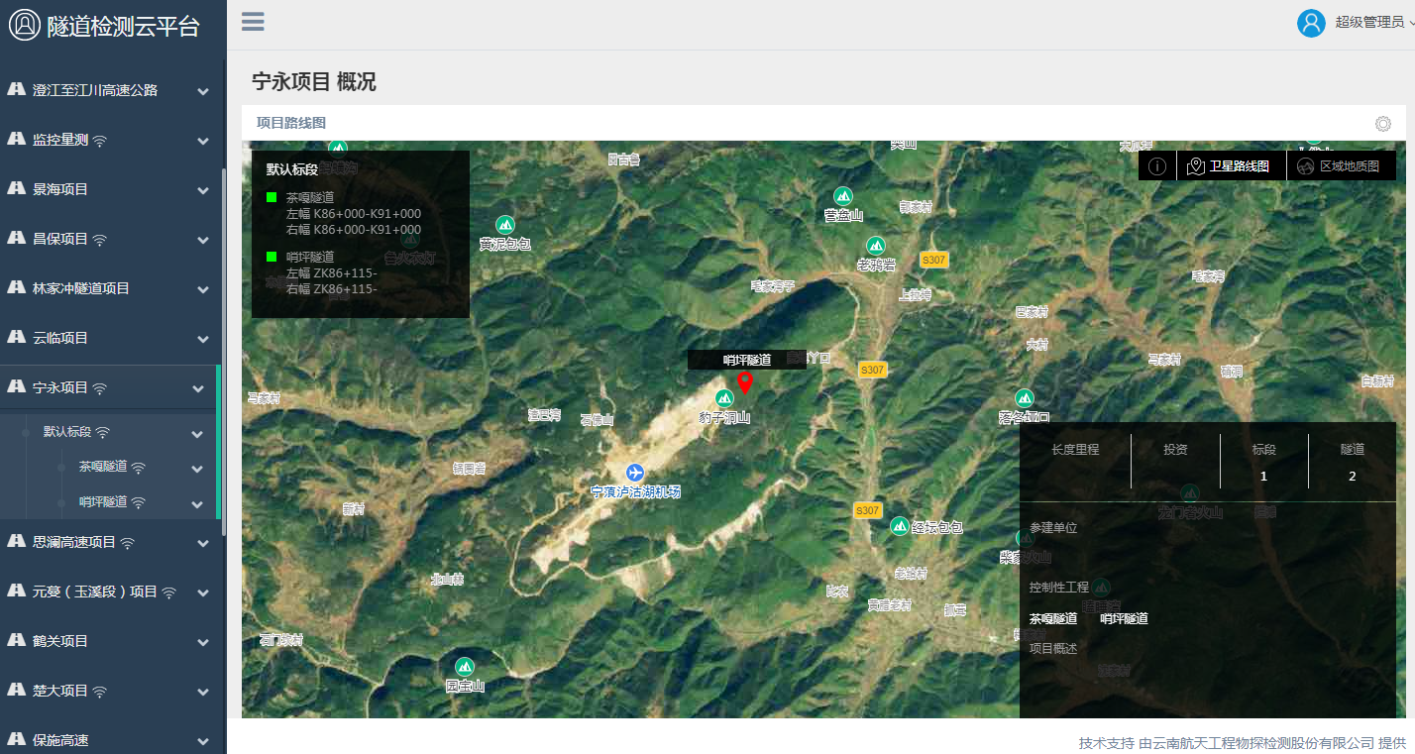The width and height of the screenshot is (1415, 754).
Task: Click the wifi icon beside 昌保项目
Action: click(x=100, y=240)
